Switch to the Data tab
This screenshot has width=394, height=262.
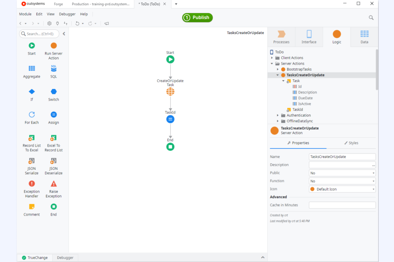(x=364, y=37)
